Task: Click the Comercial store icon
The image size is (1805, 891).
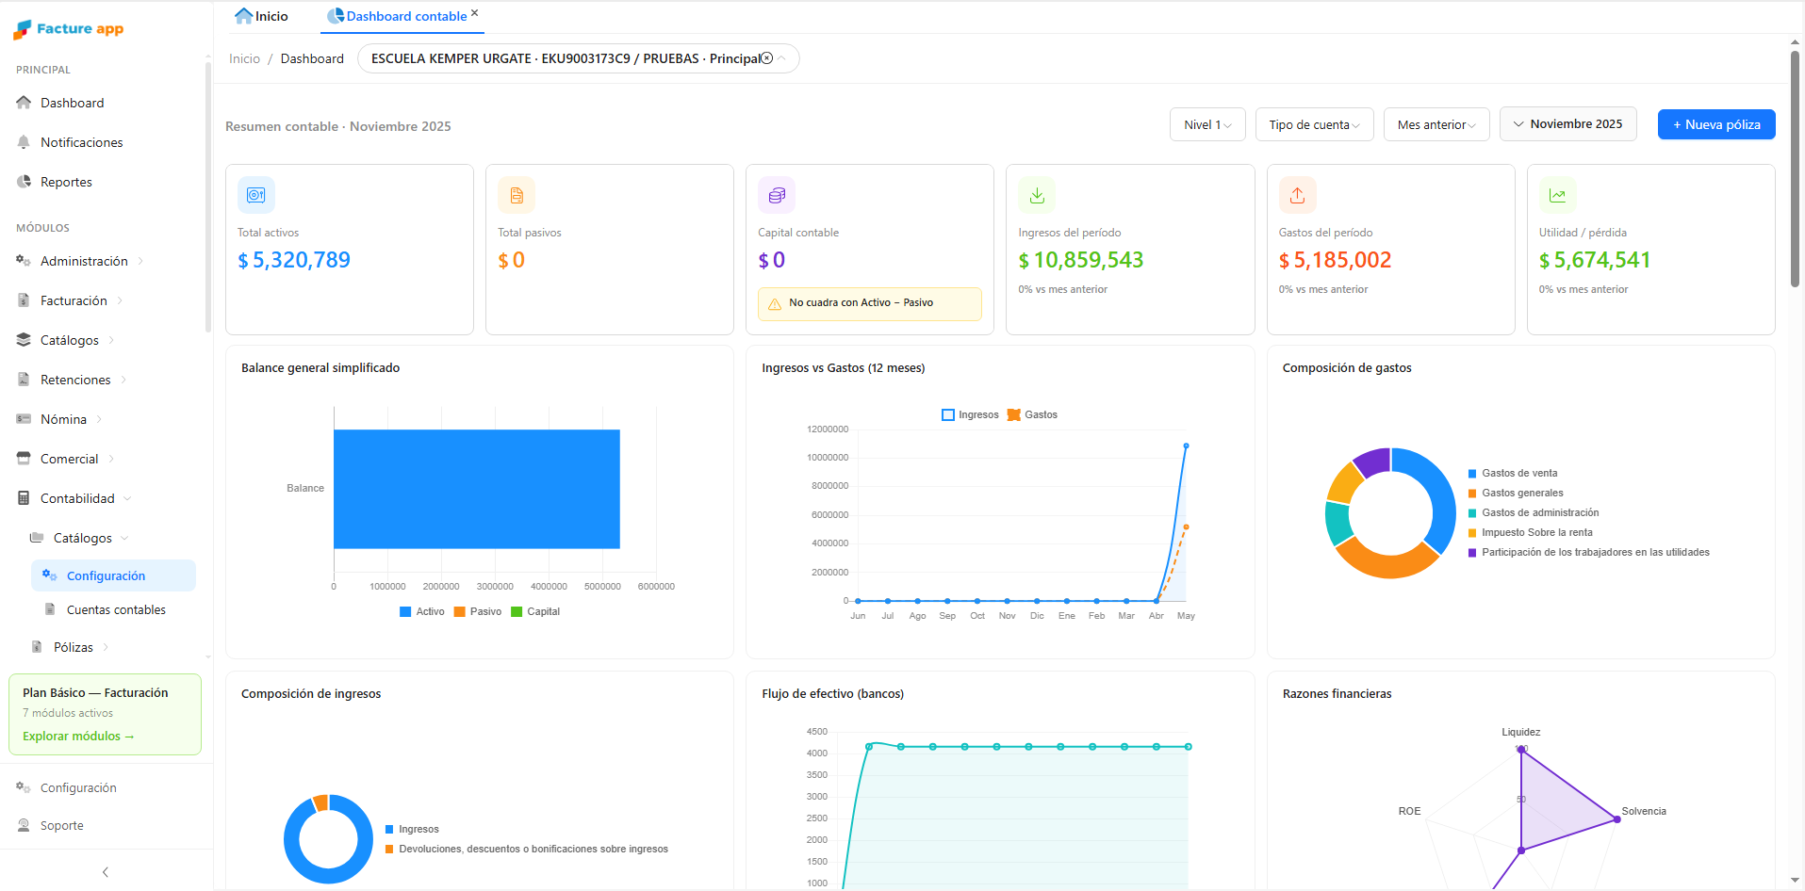Action: (x=24, y=459)
